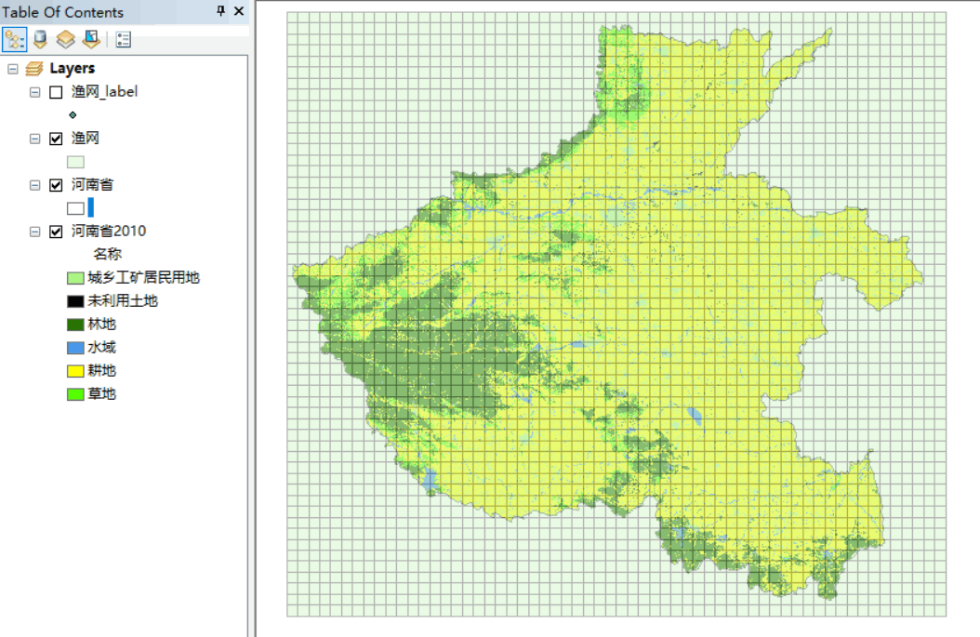Click the 渔网_label point symbol

pyautogui.click(x=73, y=115)
